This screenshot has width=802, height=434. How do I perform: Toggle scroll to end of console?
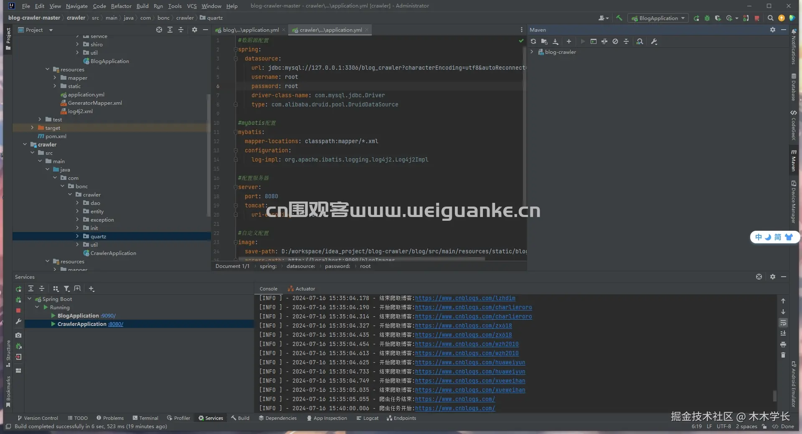(x=783, y=333)
